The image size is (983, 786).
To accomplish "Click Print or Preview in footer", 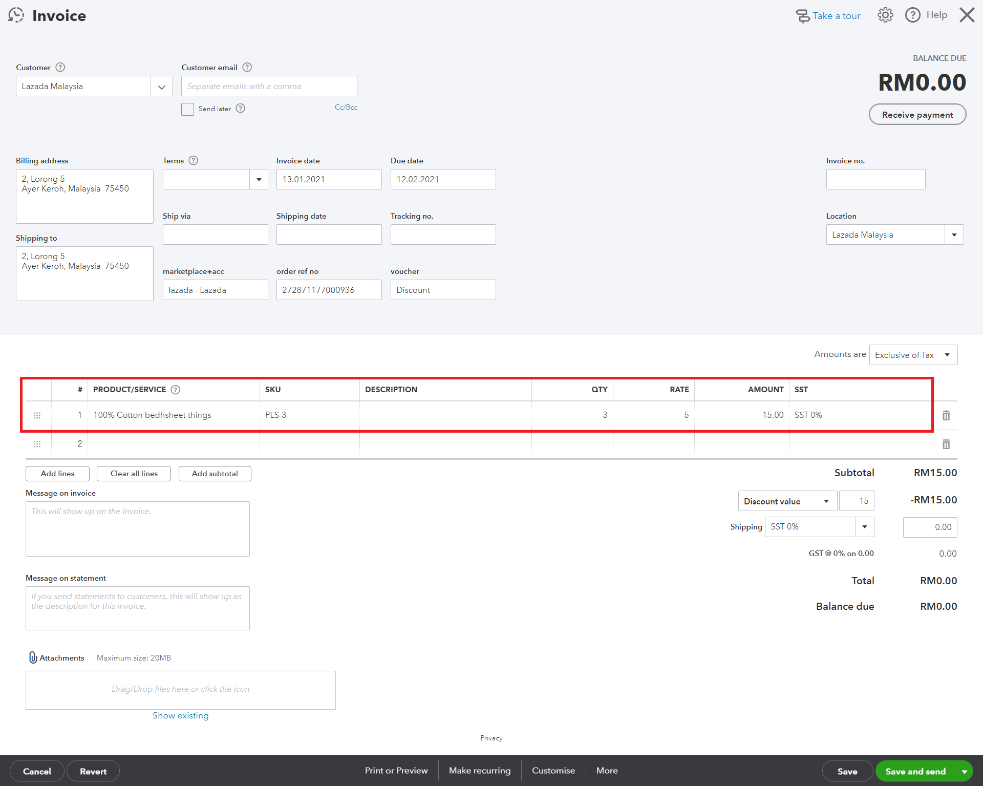I will click(396, 771).
